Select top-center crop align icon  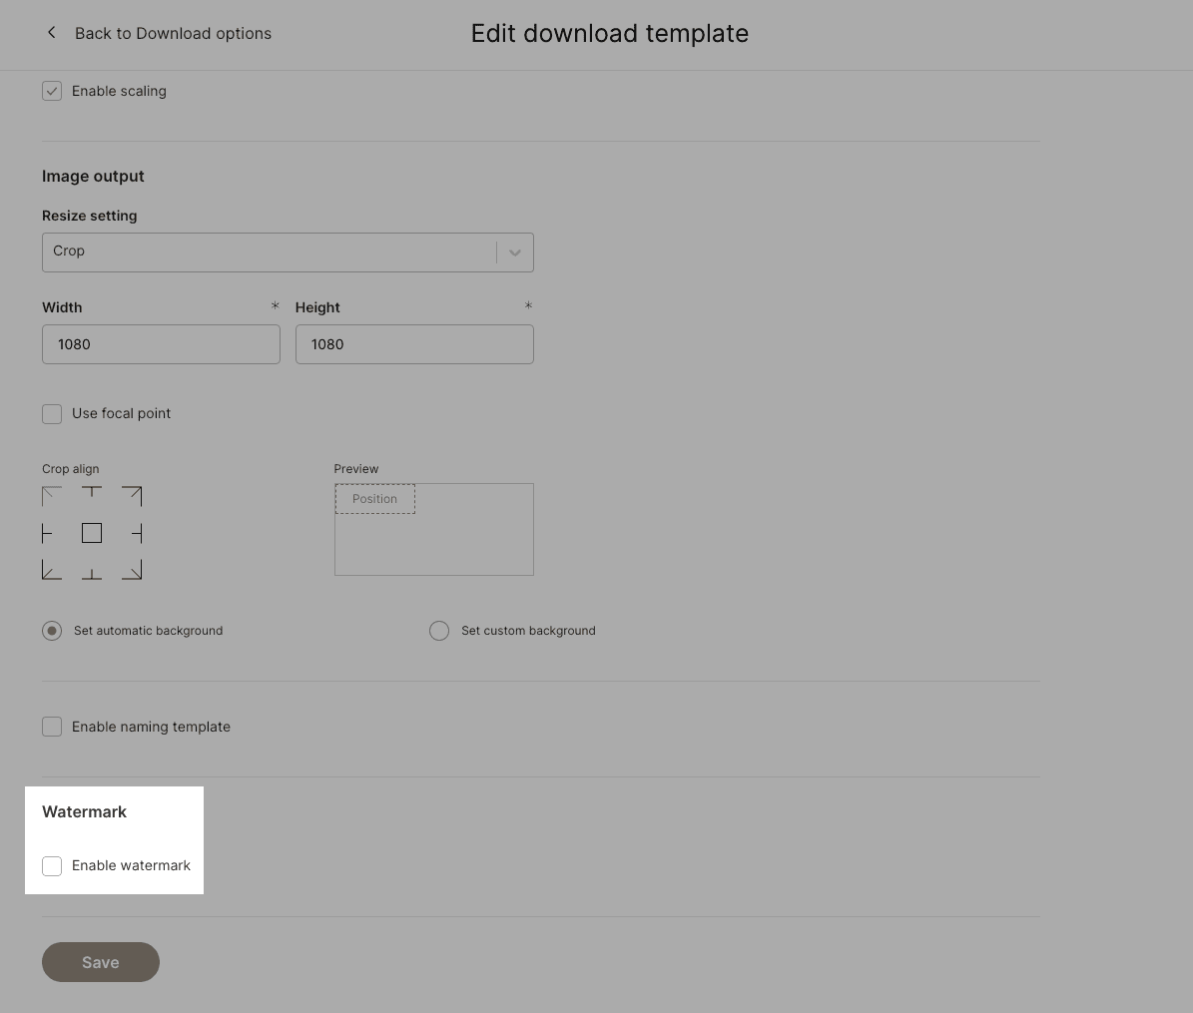[91, 496]
